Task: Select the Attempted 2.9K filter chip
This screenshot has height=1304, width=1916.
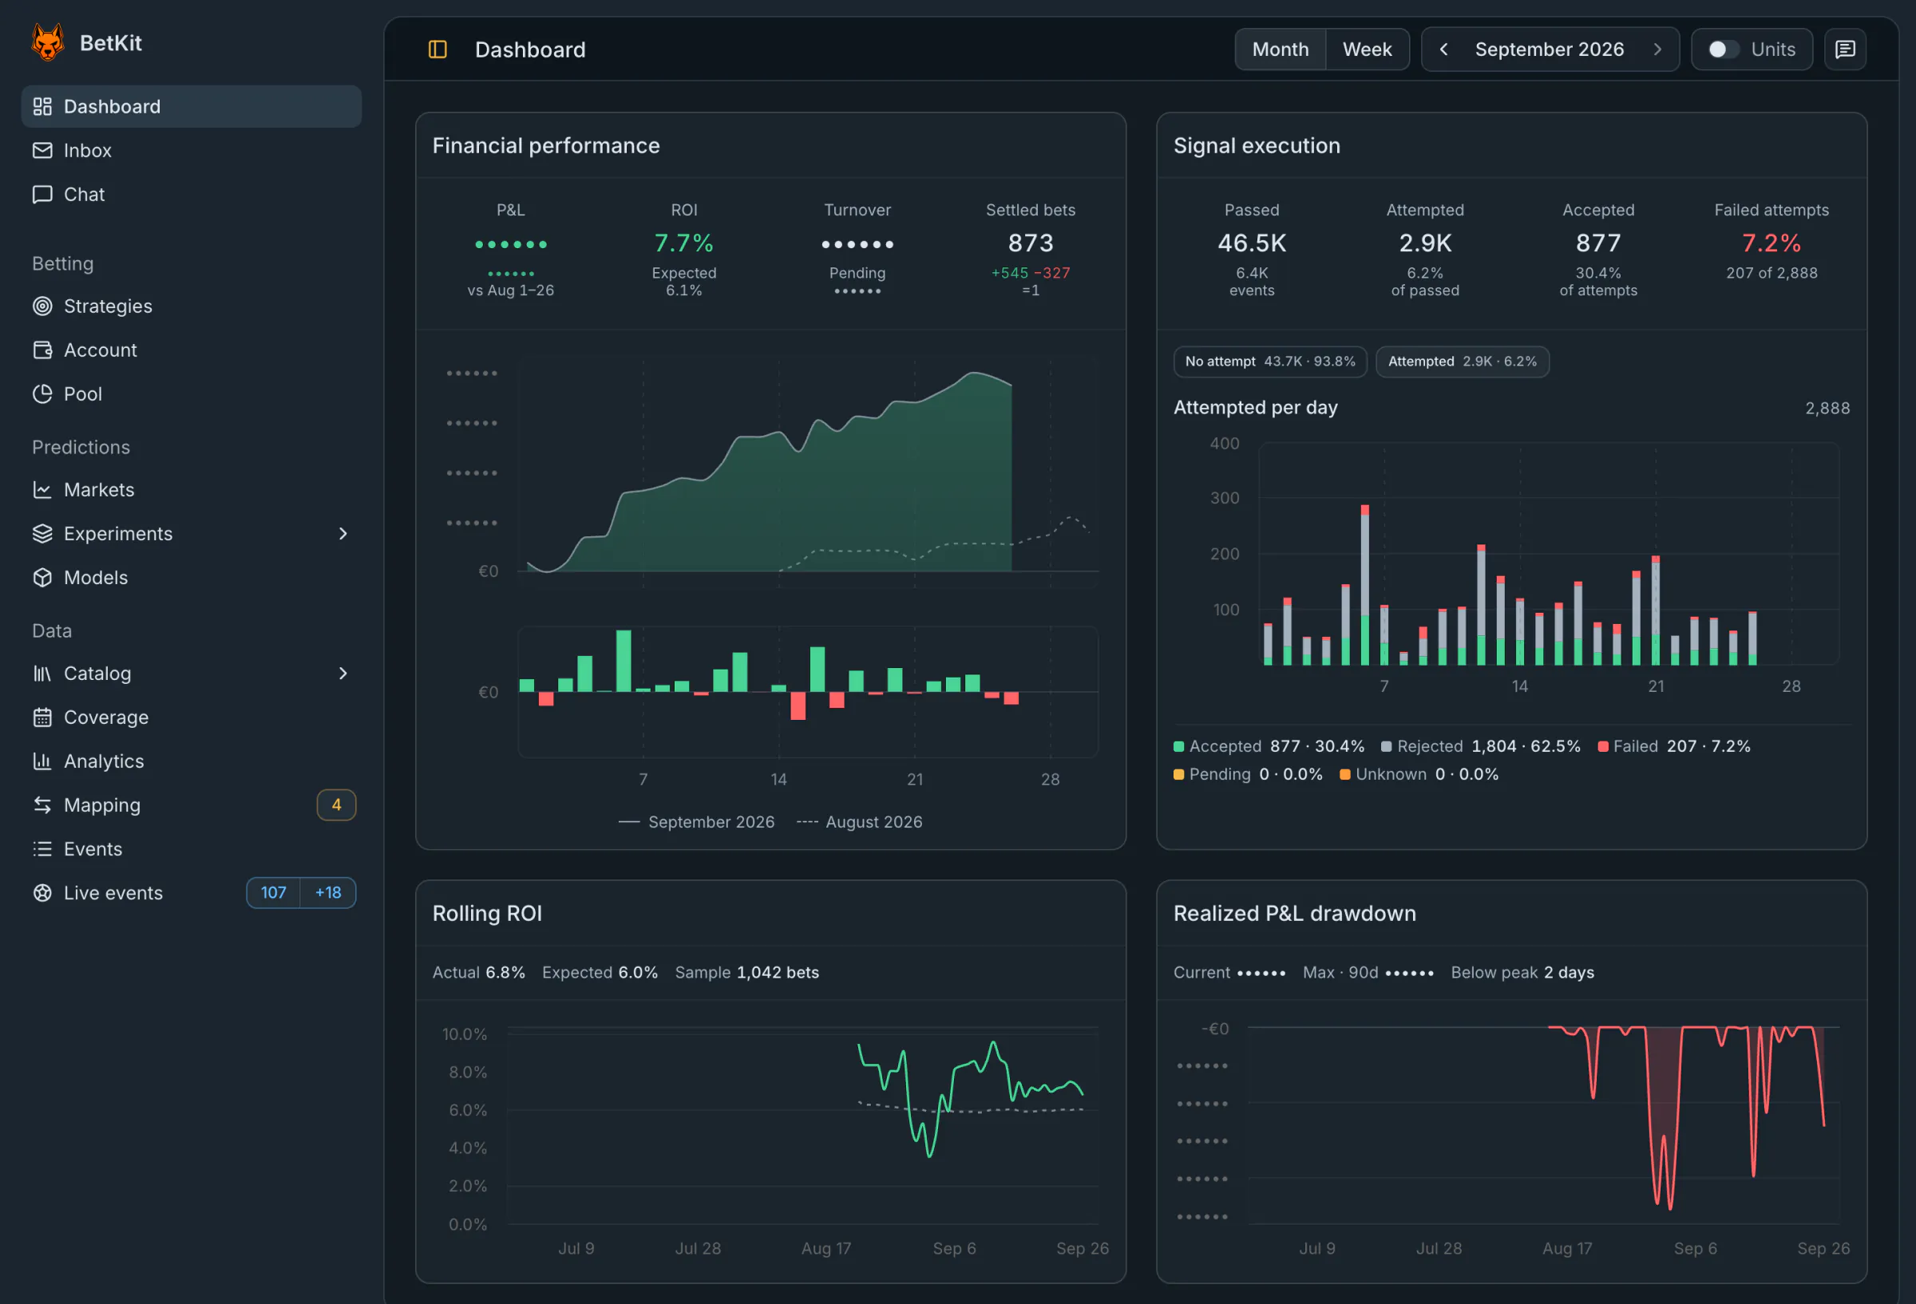Action: click(1462, 361)
